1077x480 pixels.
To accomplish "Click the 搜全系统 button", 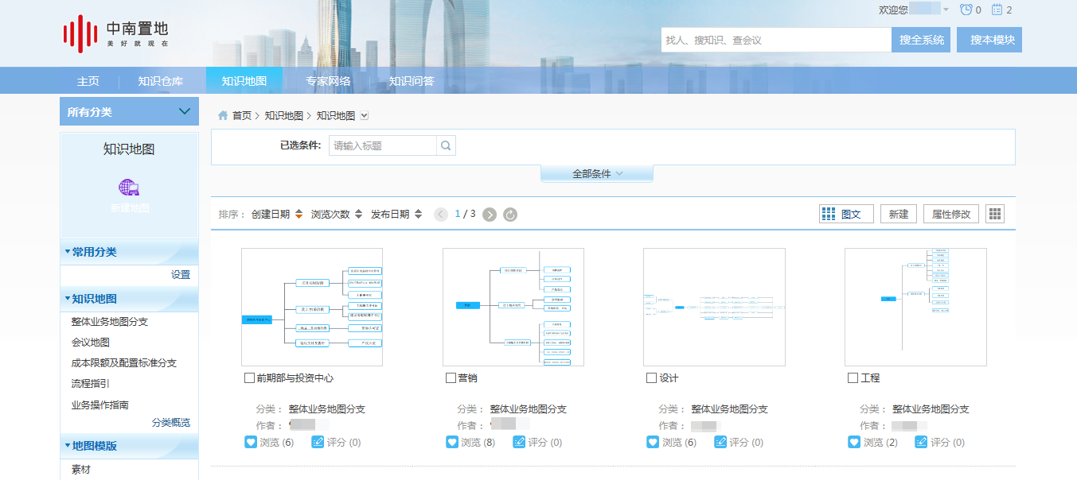I will (x=921, y=40).
